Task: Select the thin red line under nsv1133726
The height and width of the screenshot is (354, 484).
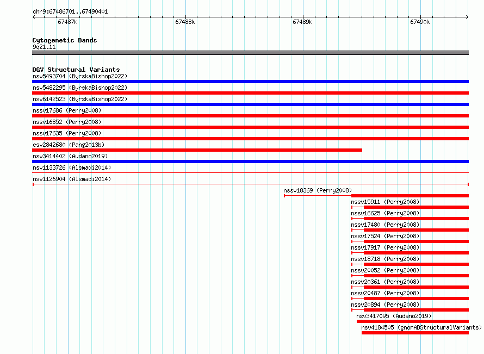Action: pyautogui.click(x=250, y=173)
